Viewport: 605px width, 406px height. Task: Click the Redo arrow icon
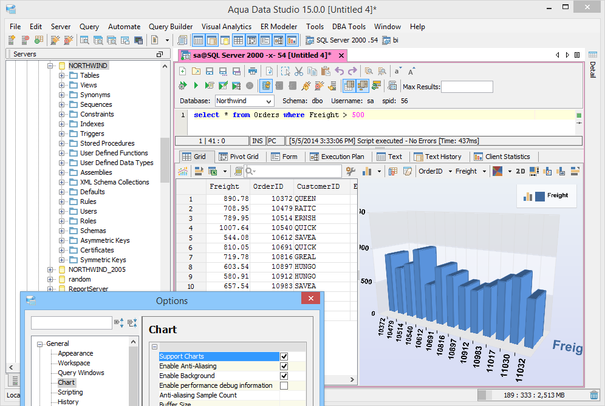(x=352, y=71)
